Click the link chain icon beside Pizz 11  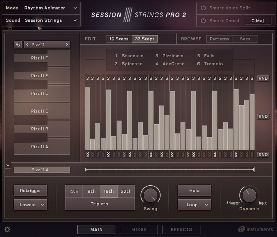18,44
